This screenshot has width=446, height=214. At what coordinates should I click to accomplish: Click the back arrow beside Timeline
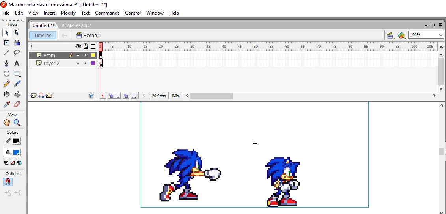(x=64, y=35)
